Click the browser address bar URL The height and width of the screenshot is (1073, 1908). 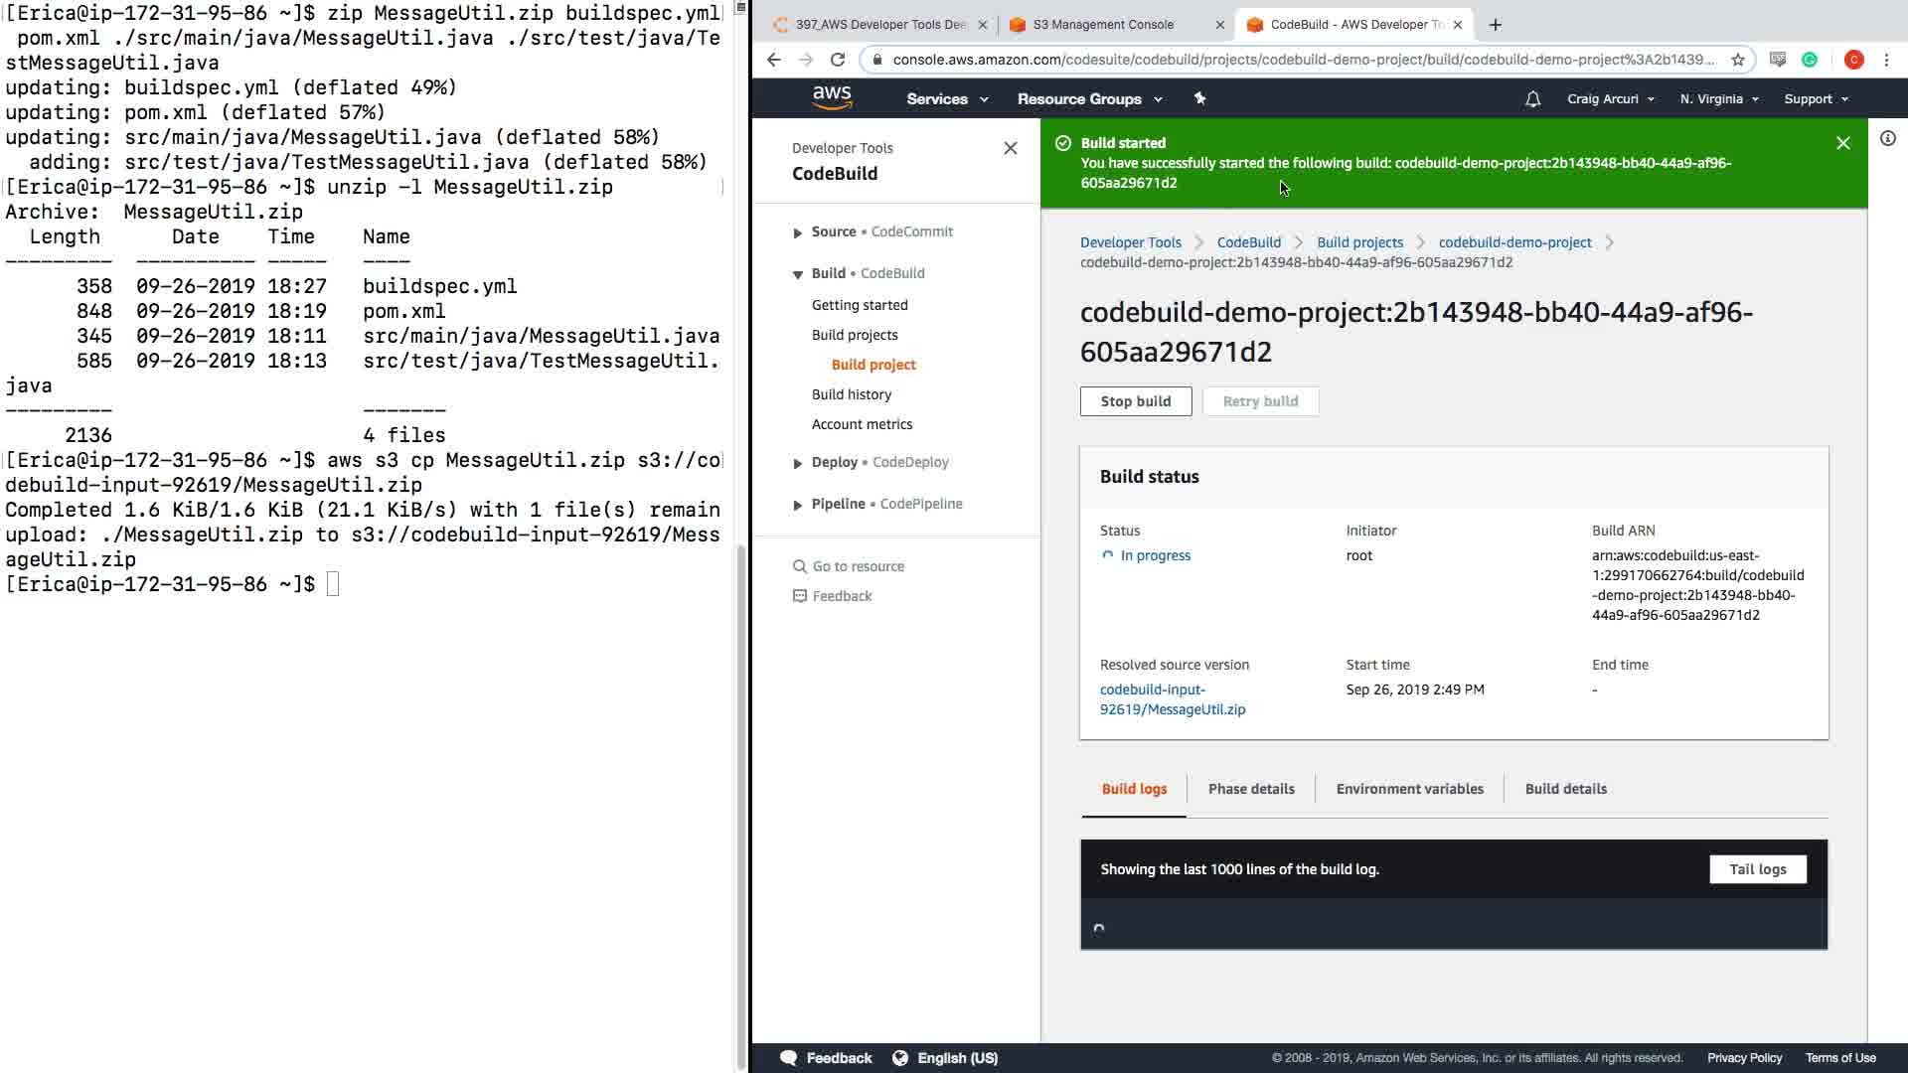(x=1302, y=60)
